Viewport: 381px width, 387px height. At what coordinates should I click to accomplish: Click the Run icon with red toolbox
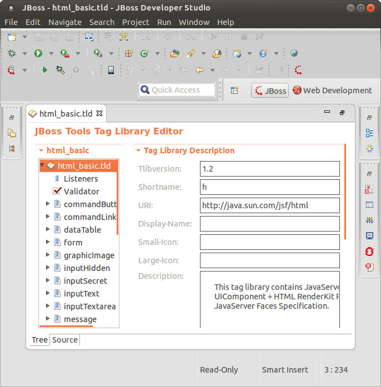click(65, 53)
